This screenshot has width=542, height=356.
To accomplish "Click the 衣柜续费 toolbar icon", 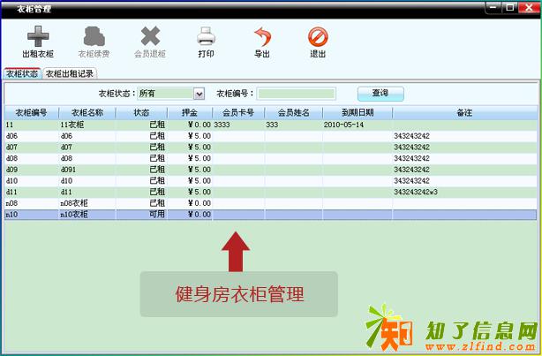I will tap(94, 36).
